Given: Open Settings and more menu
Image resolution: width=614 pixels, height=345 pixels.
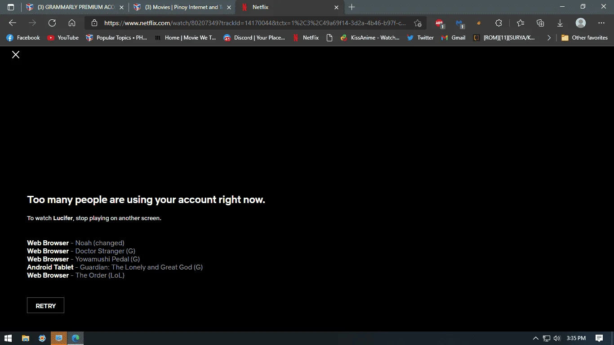Looking at the screenshot, I should point(601,23).
